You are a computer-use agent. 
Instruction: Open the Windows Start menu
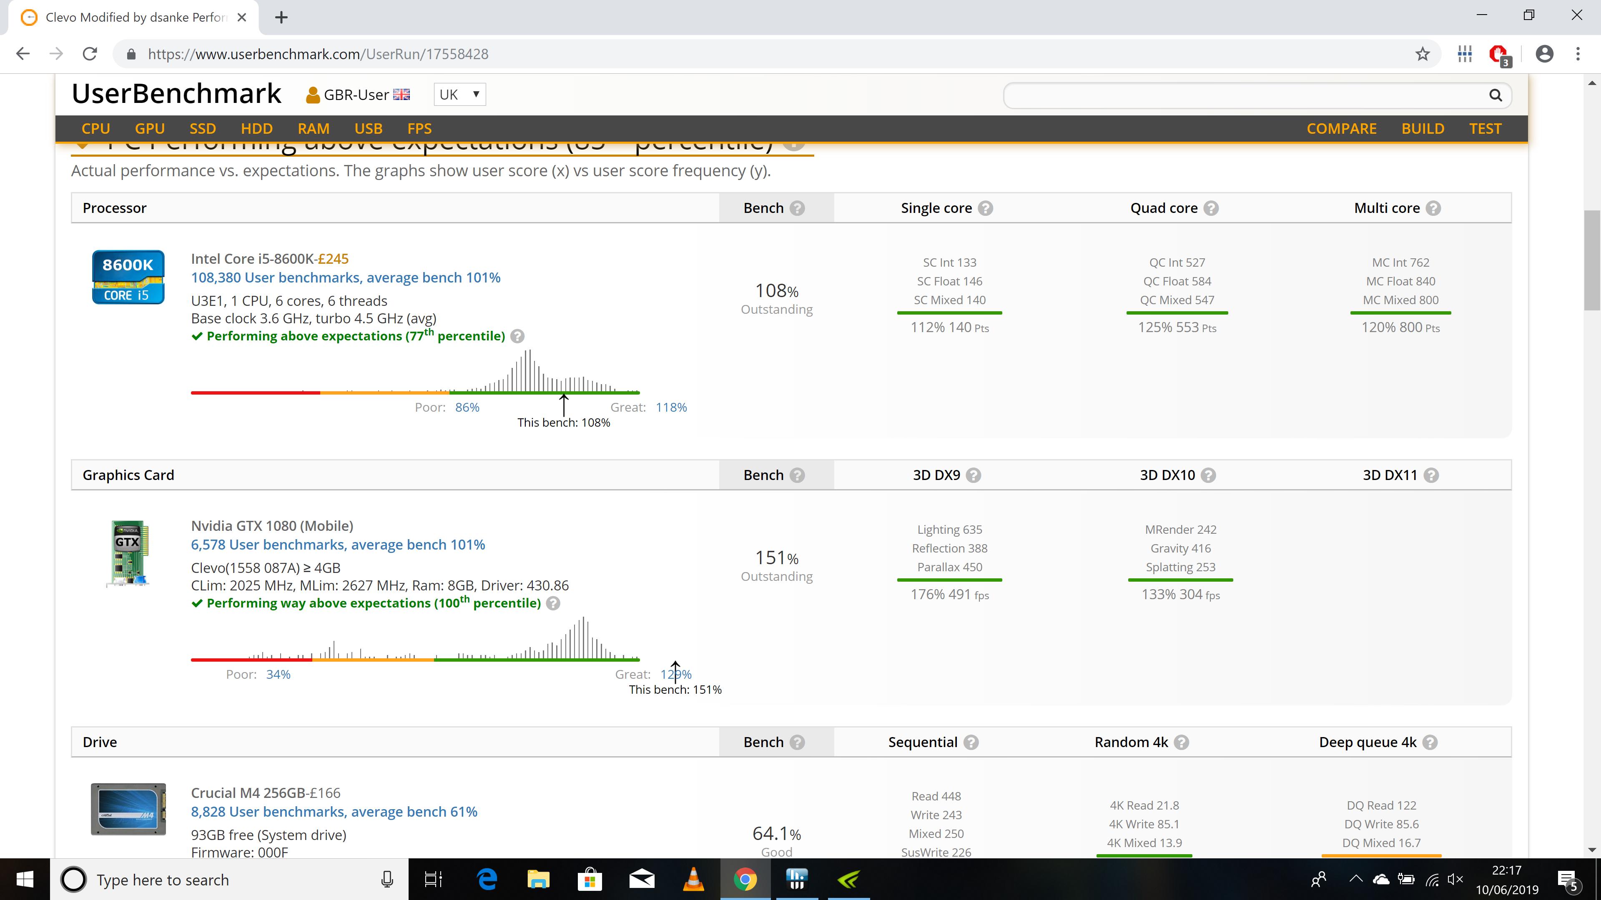click(x=25, y=880)
